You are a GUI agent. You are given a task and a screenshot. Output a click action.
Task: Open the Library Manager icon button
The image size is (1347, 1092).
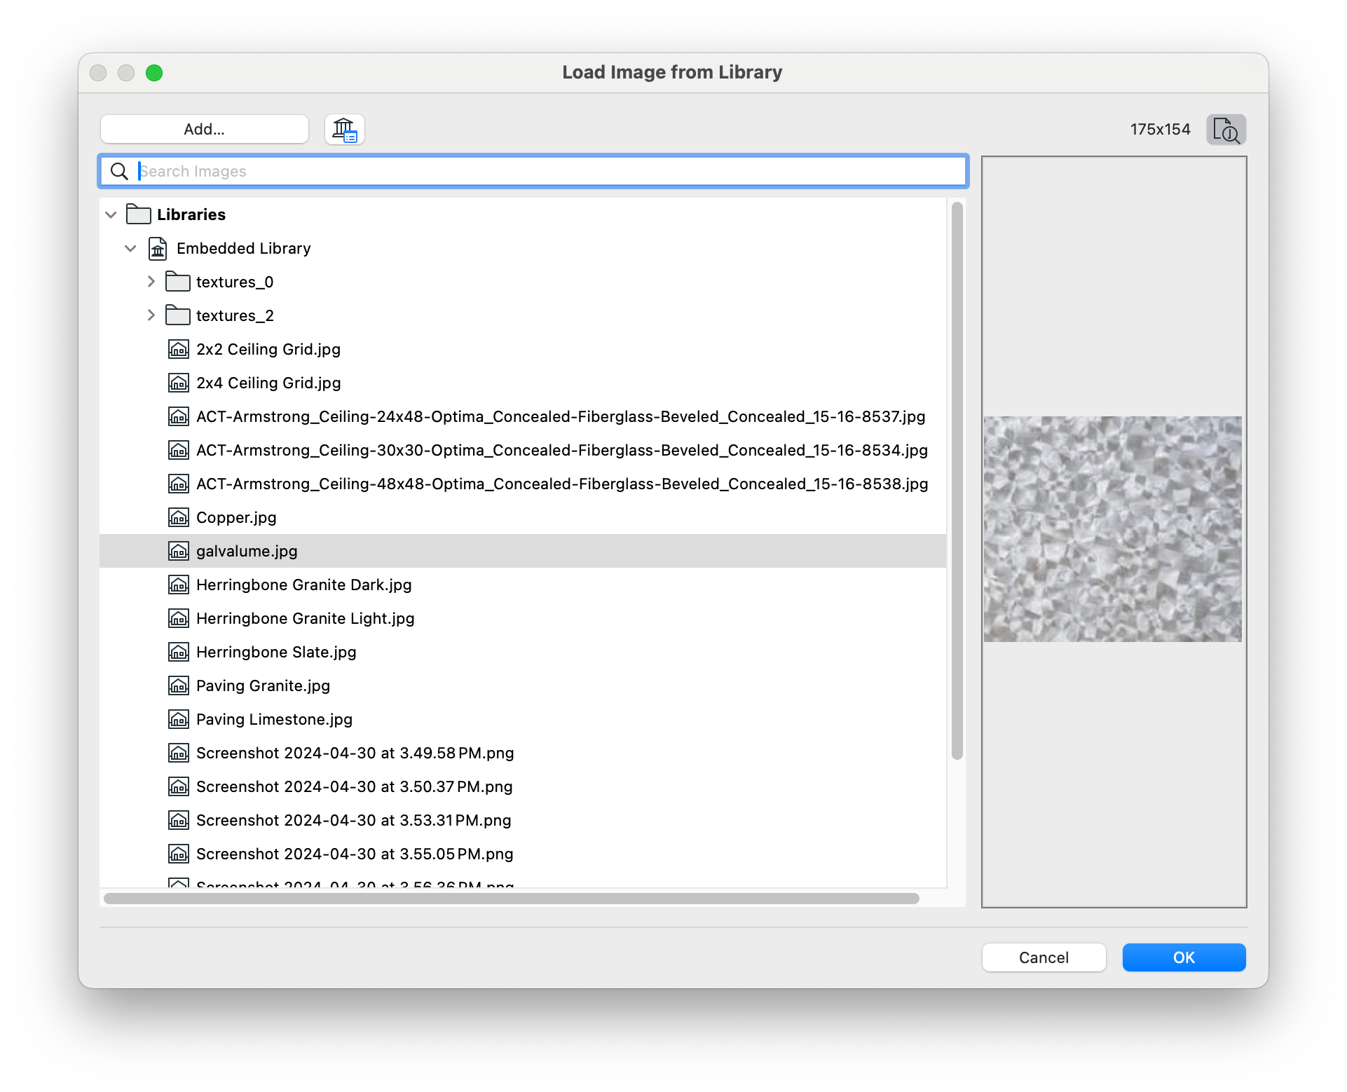click(x=344, y=130)
